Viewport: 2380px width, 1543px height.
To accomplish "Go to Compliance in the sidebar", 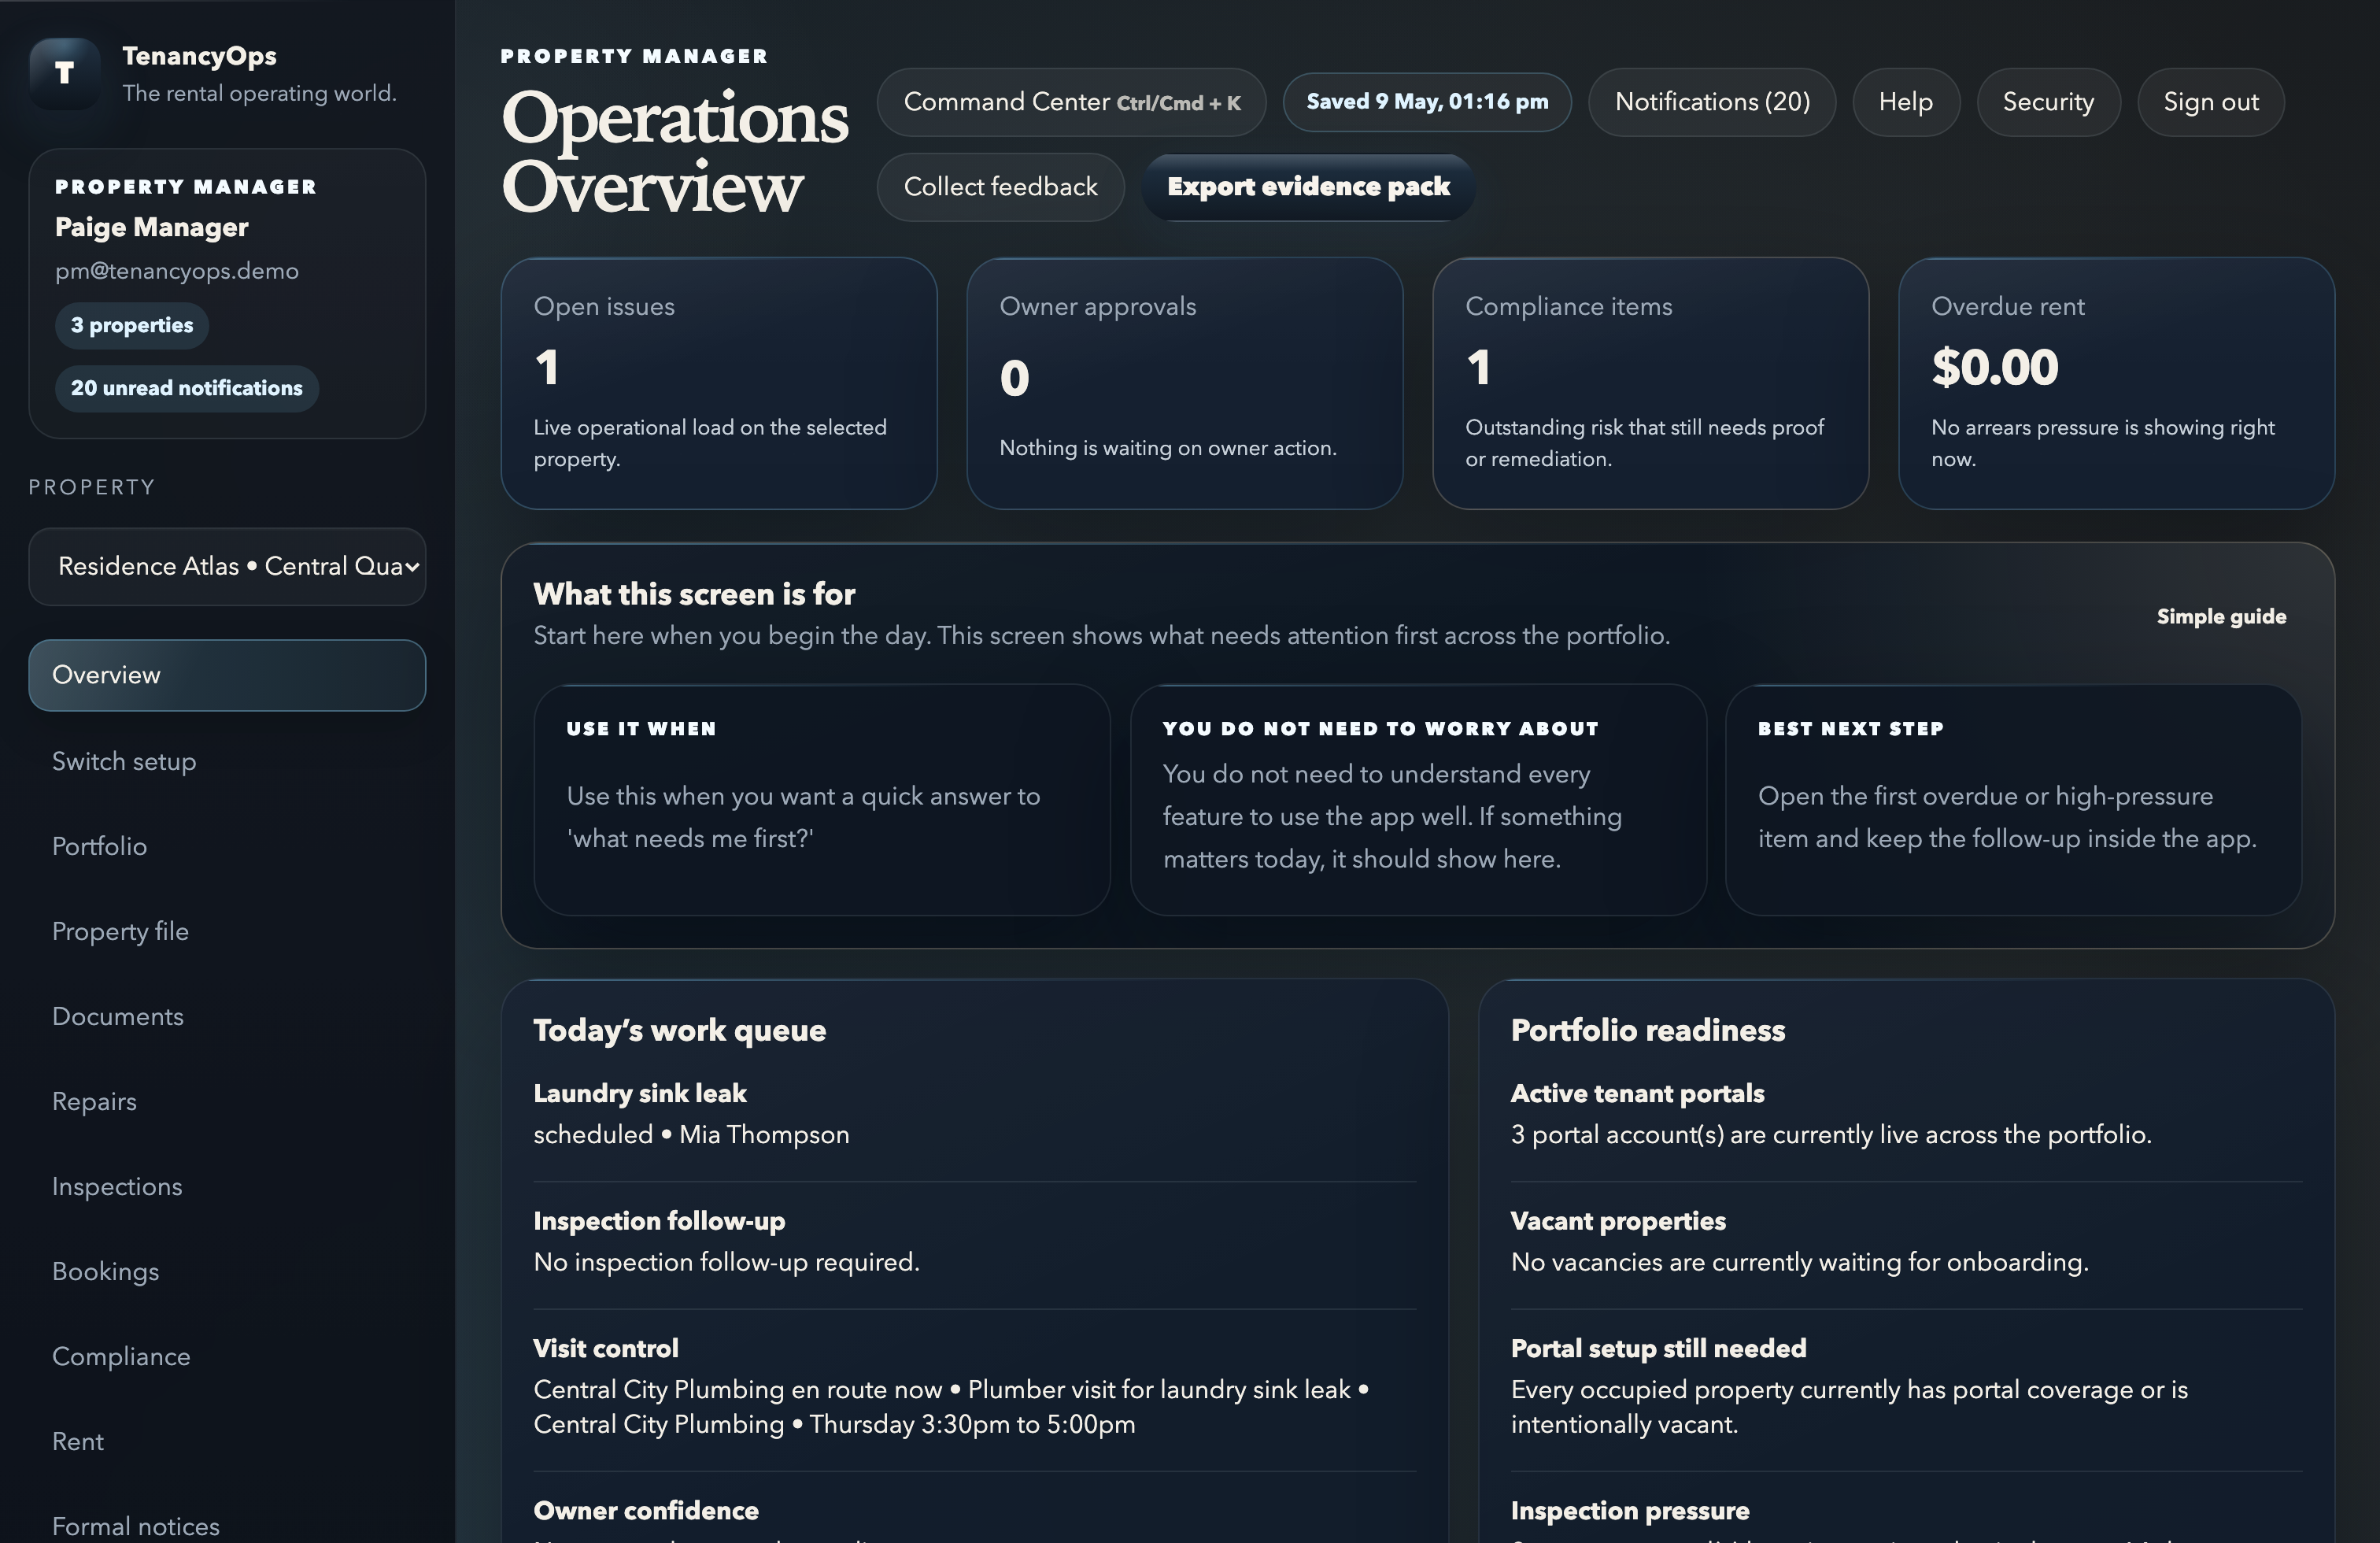I will pos(227,1356).
